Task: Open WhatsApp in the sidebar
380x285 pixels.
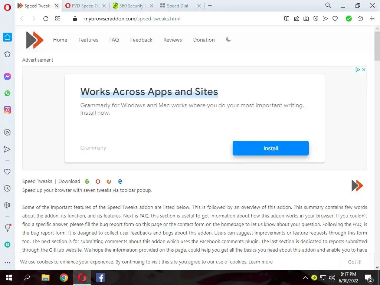Action: tap(7, 93)
